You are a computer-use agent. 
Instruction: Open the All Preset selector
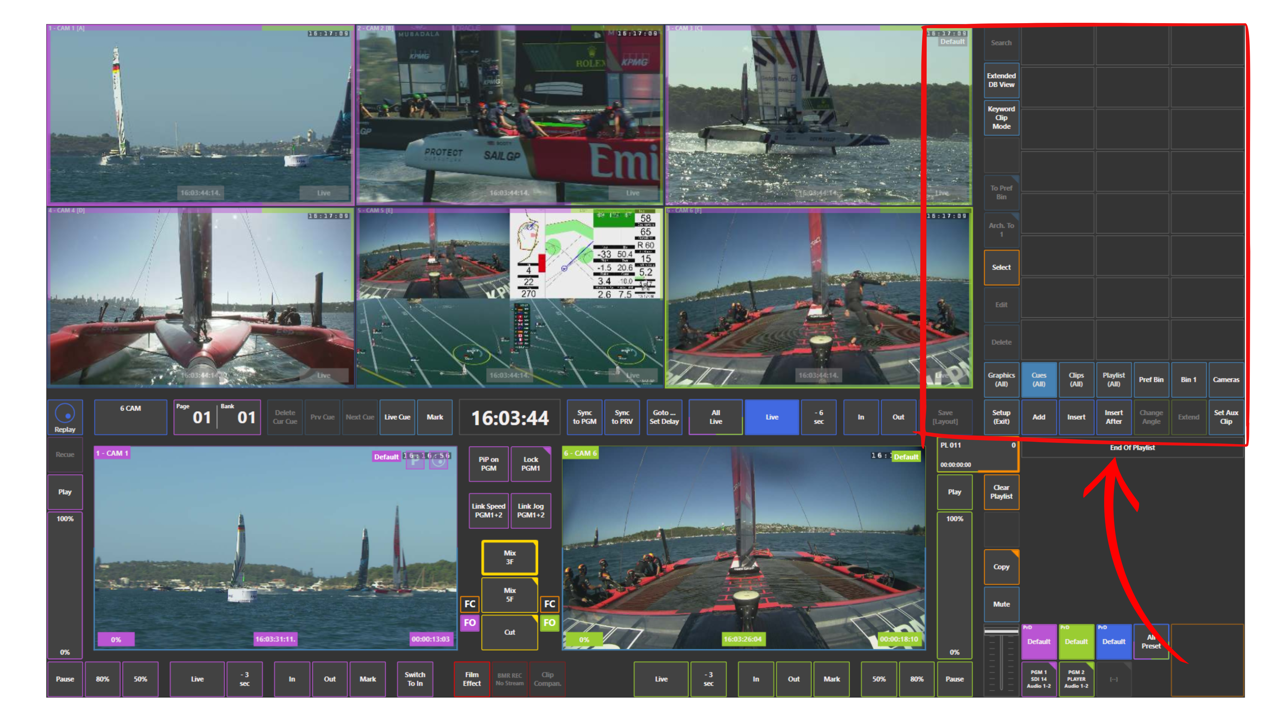click(x=1151, y=642)
